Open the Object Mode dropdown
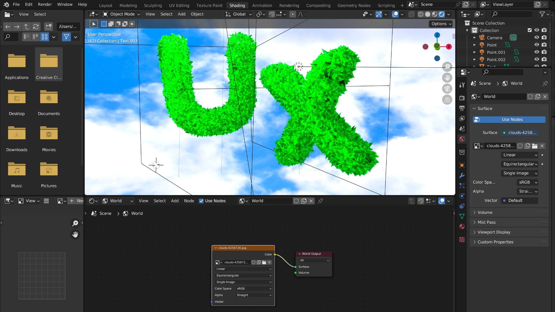Viewport: 555px width, 312px height. click(121, 14)
